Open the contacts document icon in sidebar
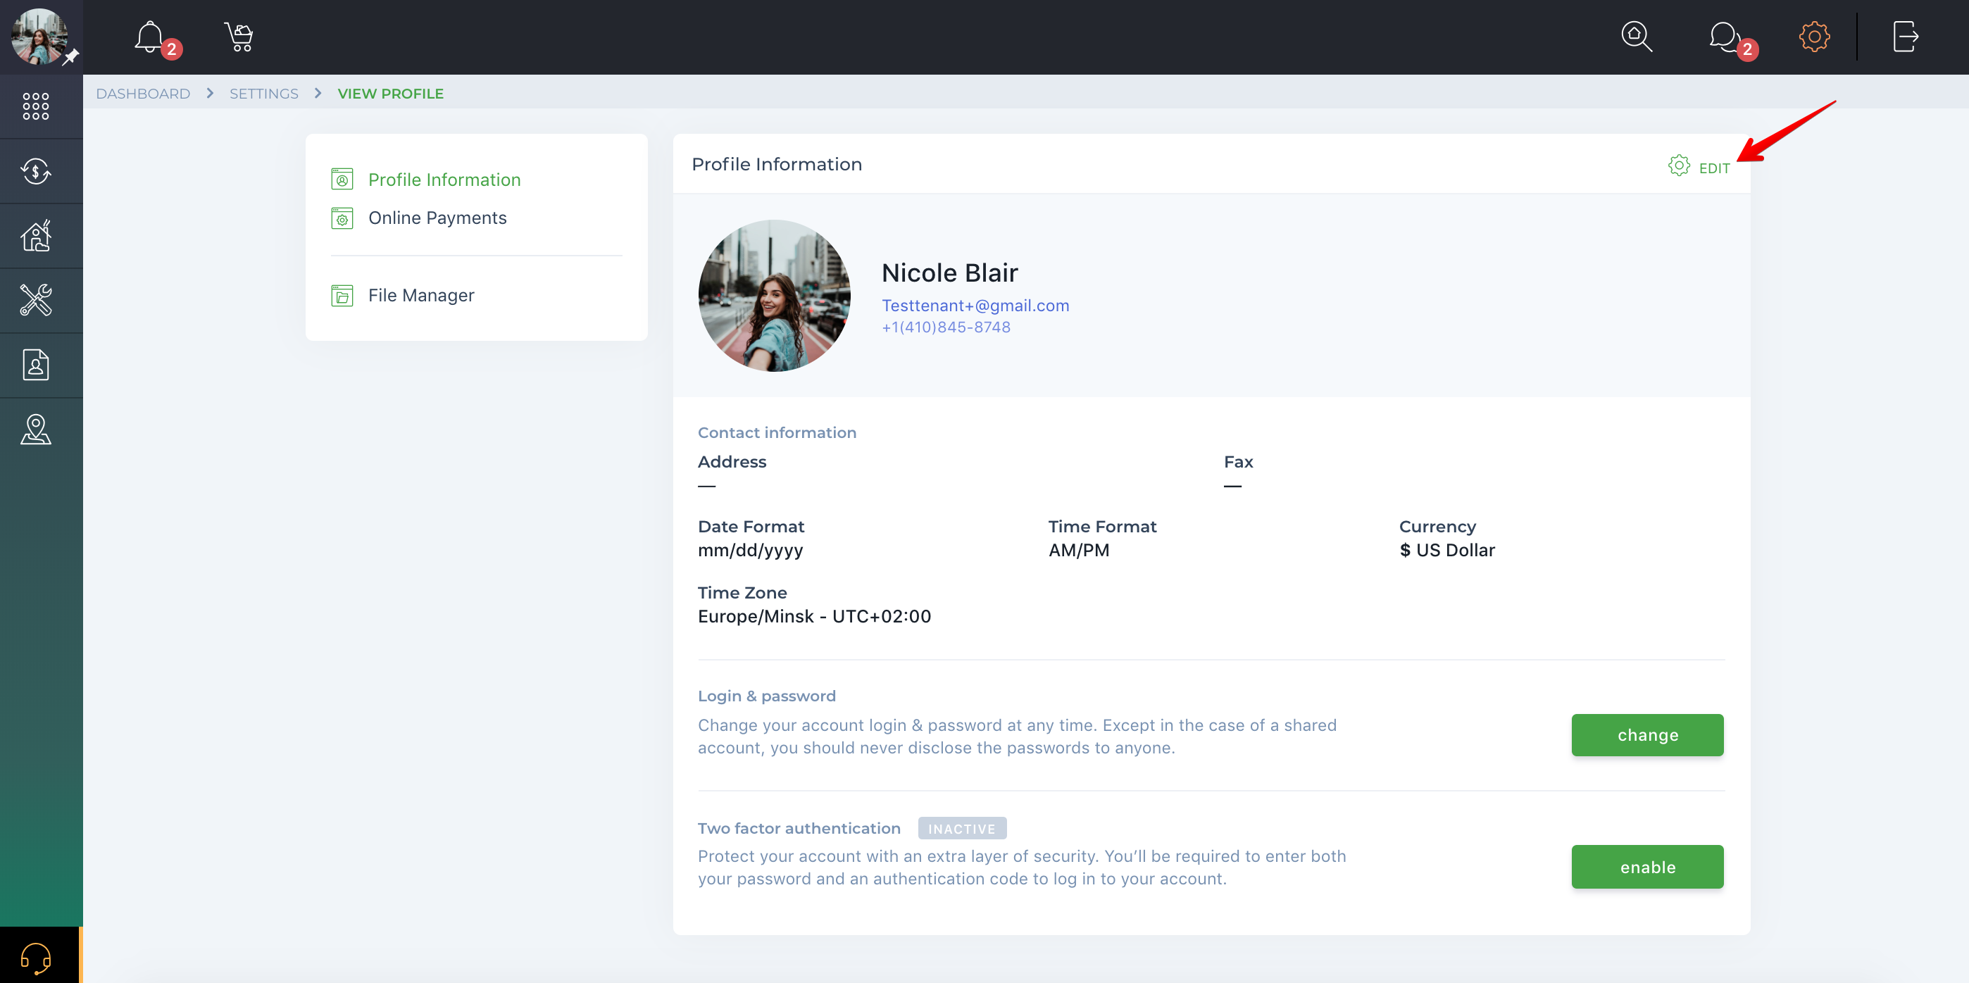The height and width of the screenshot is (983, 1969). click(36, 365)
